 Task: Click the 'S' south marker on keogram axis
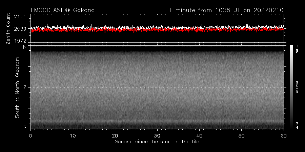click(x=25, y=128)
